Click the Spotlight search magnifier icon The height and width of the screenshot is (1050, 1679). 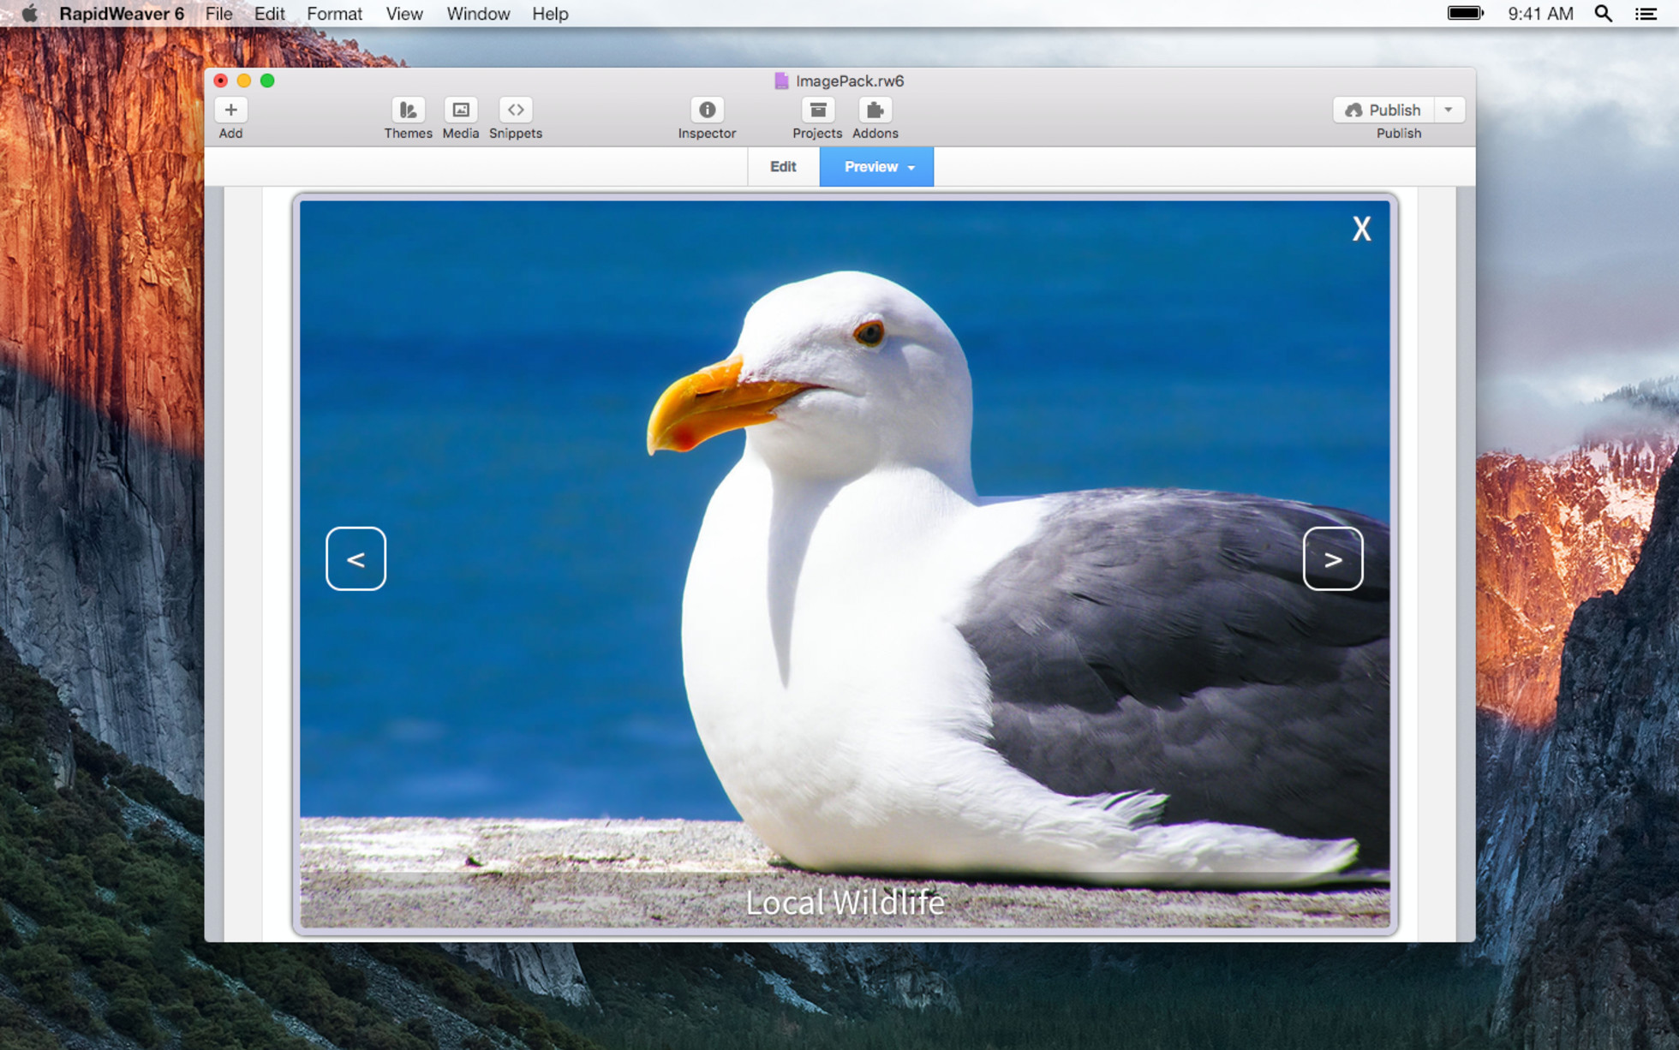(1603, 14)
